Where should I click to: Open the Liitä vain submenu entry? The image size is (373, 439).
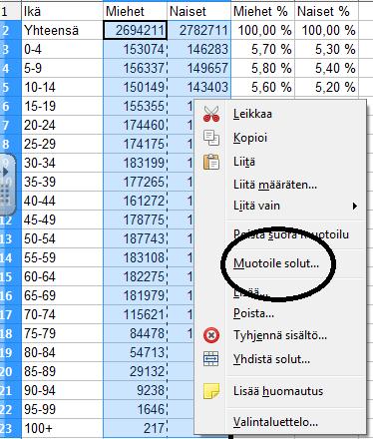(x=256, y=206)
